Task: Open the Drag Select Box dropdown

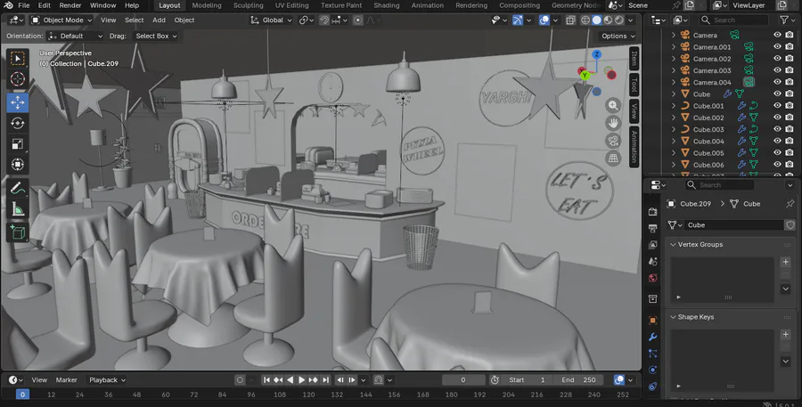Action: 155,36
